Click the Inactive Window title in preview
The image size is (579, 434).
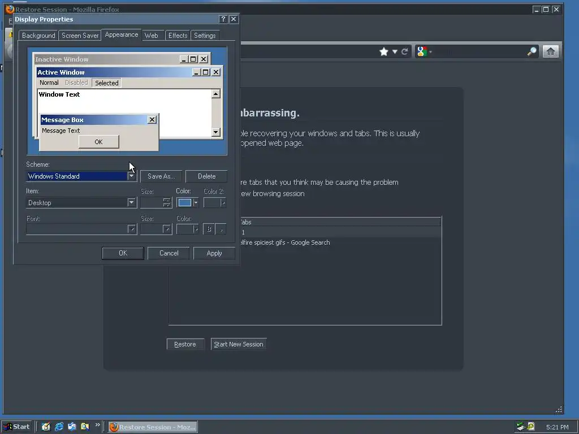coord(62,59)
